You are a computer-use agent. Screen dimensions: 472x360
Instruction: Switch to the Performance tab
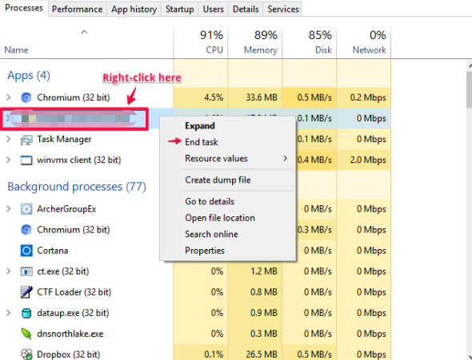pyautogui.click(x=78, y=9)
